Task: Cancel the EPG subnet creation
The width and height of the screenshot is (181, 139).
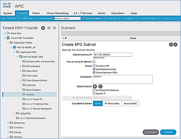Action: 151,132
